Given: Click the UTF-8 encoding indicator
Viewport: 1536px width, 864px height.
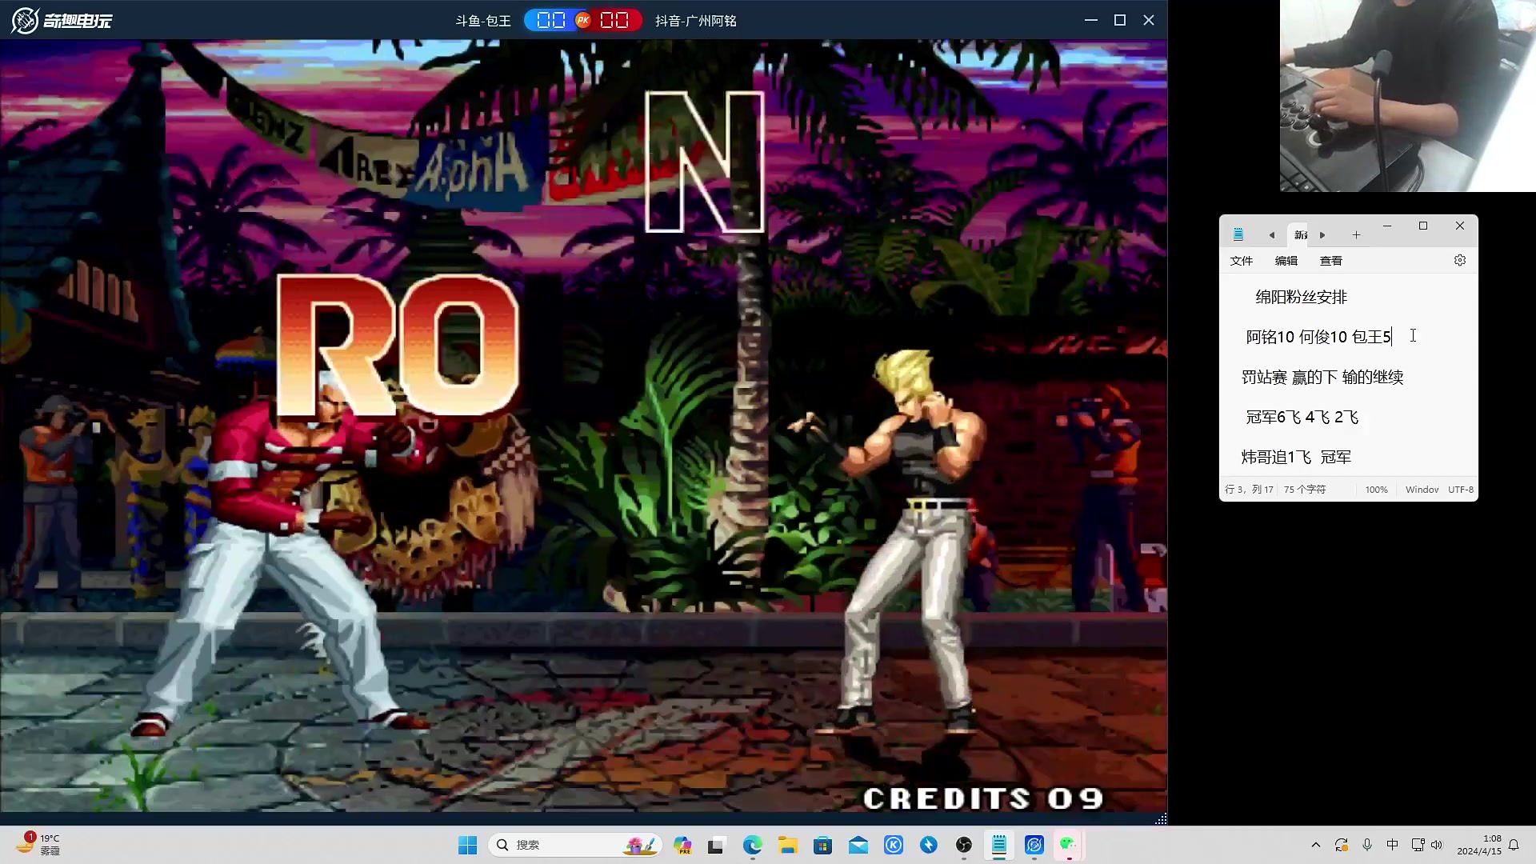Looking at the screenshot, I should tap(1461, 490).
